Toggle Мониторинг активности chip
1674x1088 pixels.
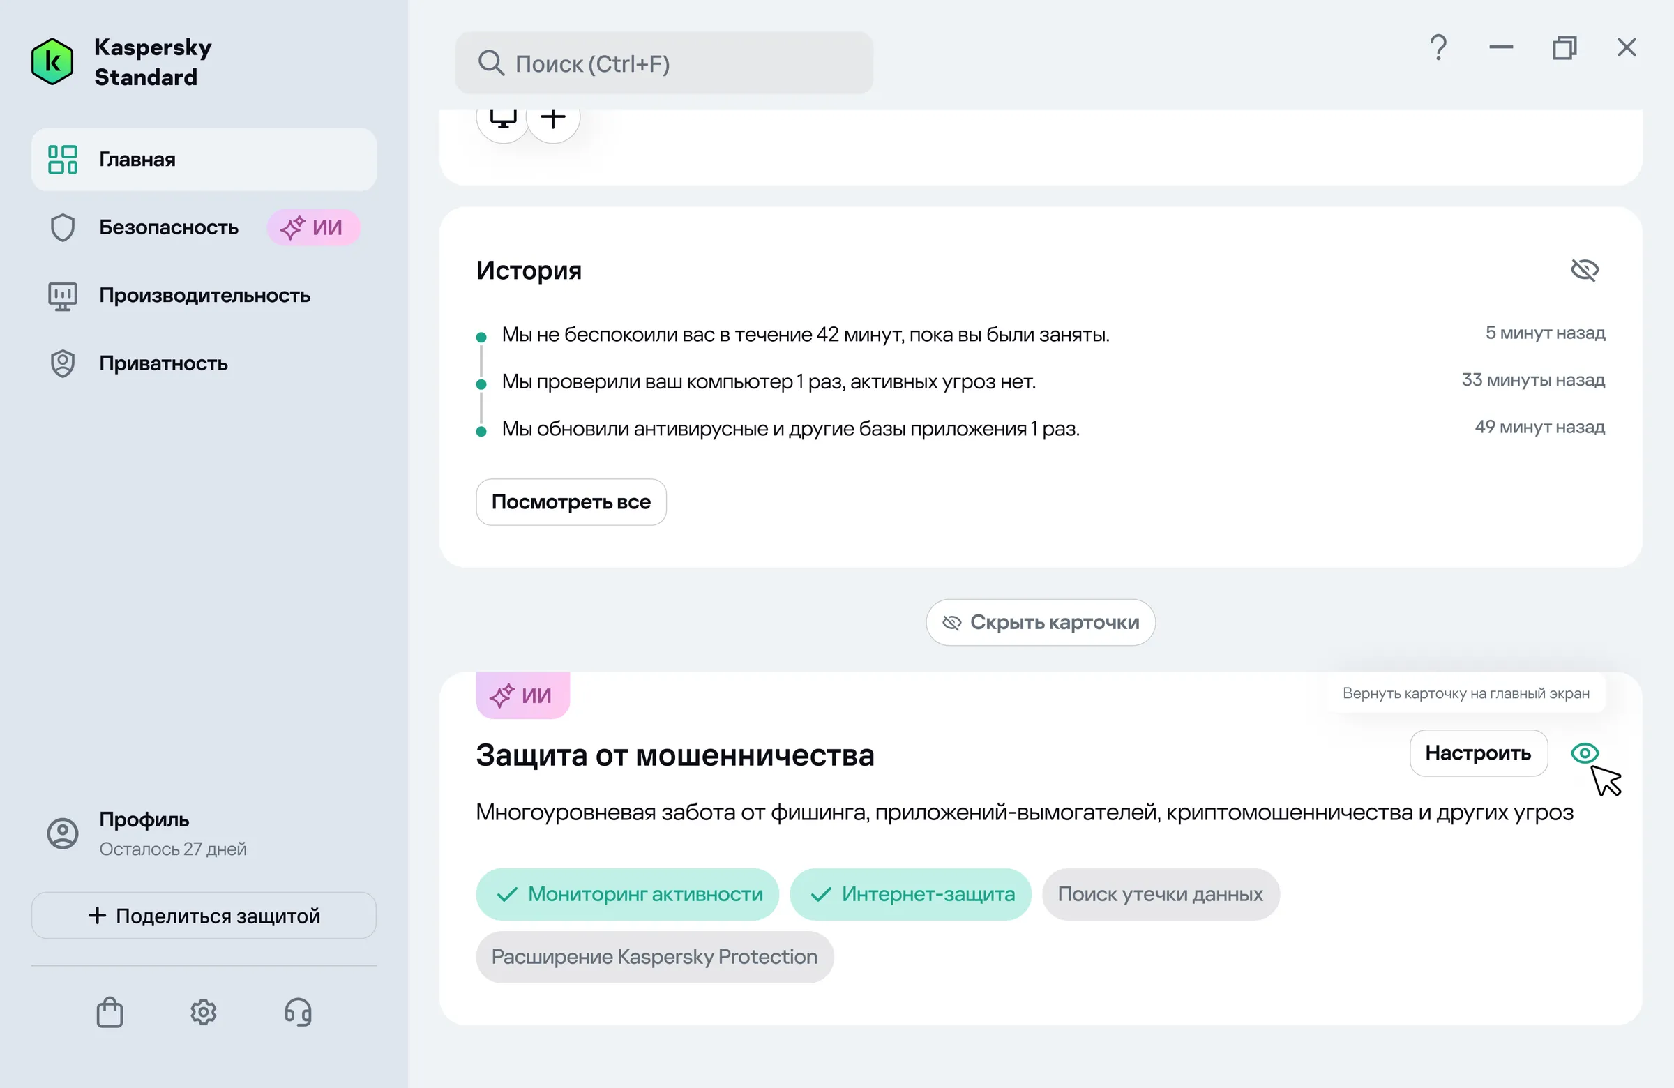(x=627, y=895)
